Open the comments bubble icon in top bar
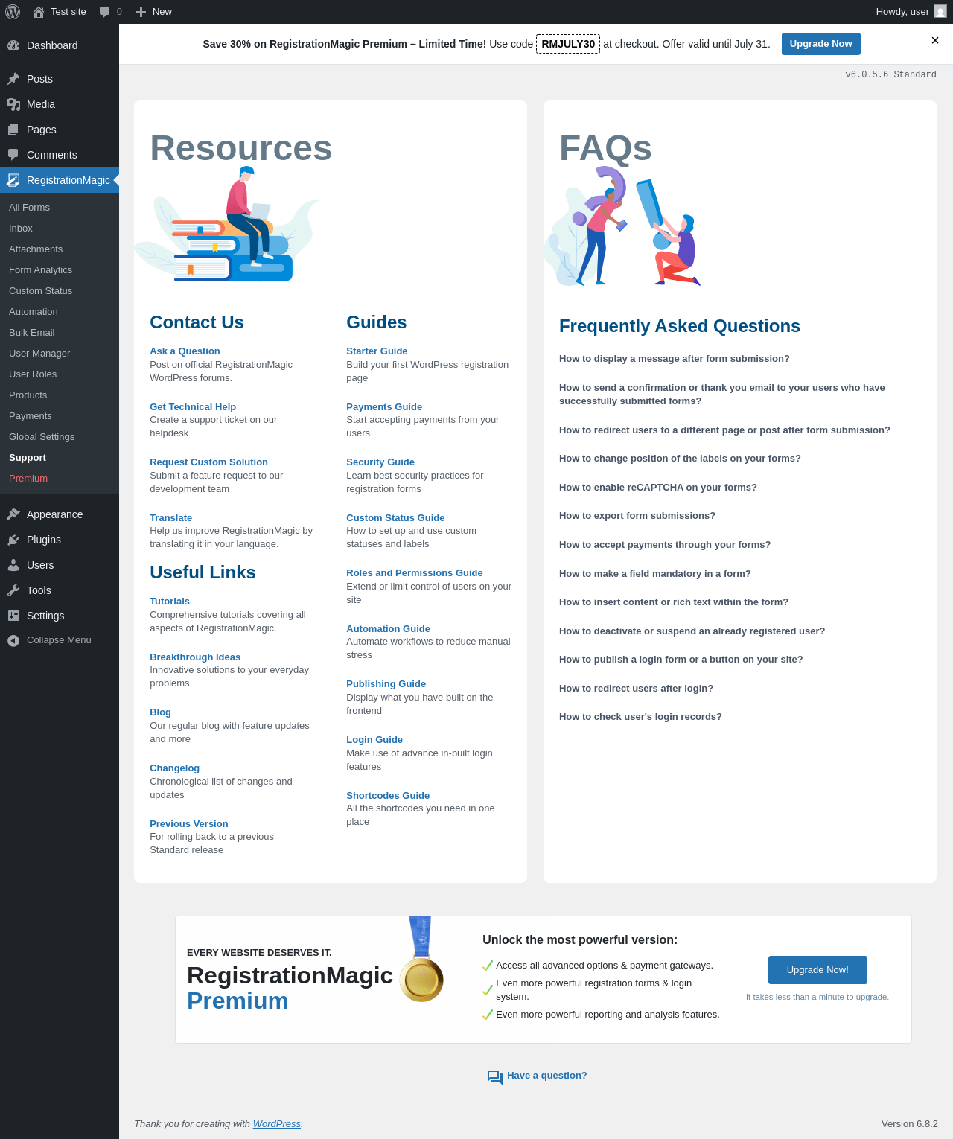953x1139 pixels. click(105, 12)
